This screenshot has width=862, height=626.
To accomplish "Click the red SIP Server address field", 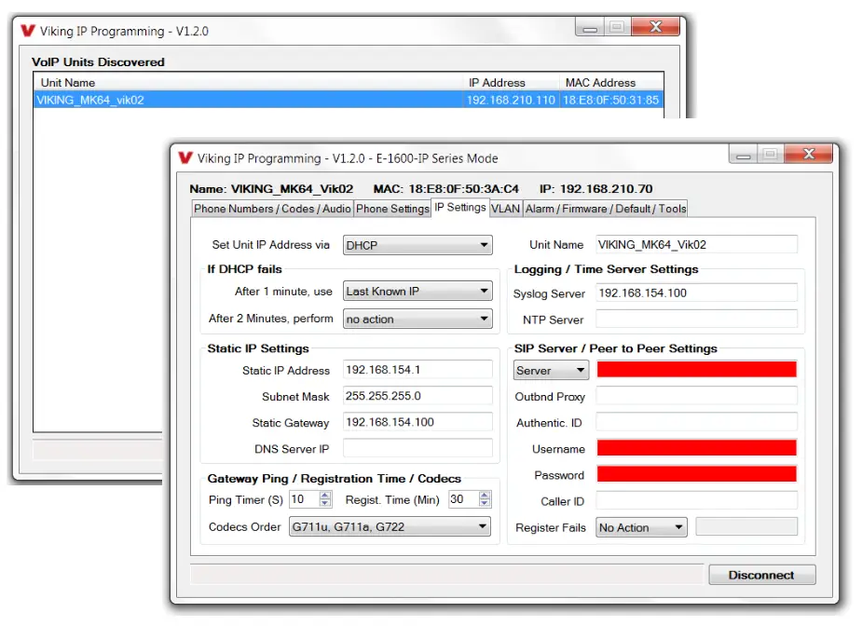I will click(x=696, y=369).
